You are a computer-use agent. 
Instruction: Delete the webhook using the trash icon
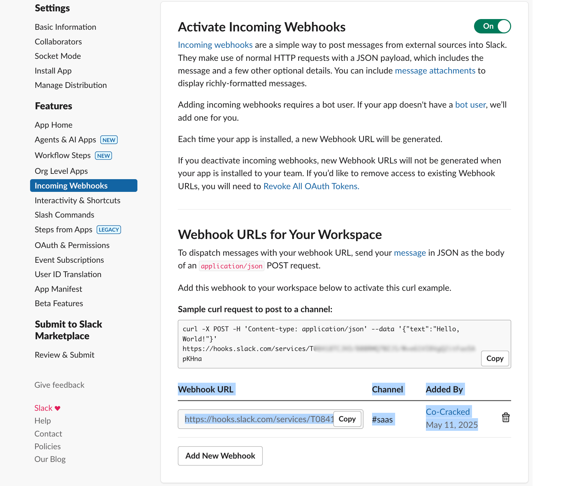tap(506, 417)
